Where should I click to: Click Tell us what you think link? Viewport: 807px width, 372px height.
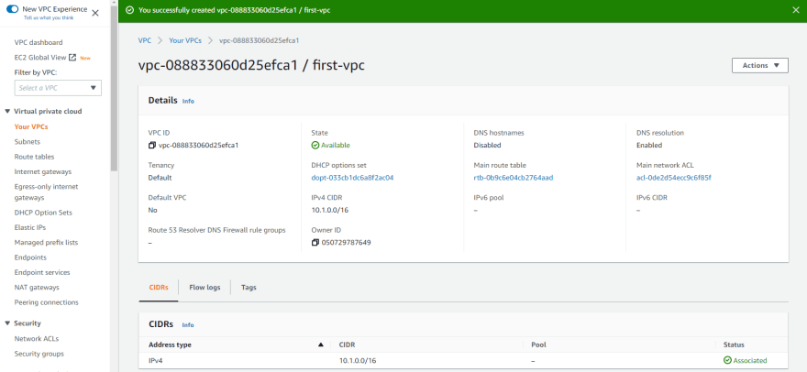coord(49,17)
